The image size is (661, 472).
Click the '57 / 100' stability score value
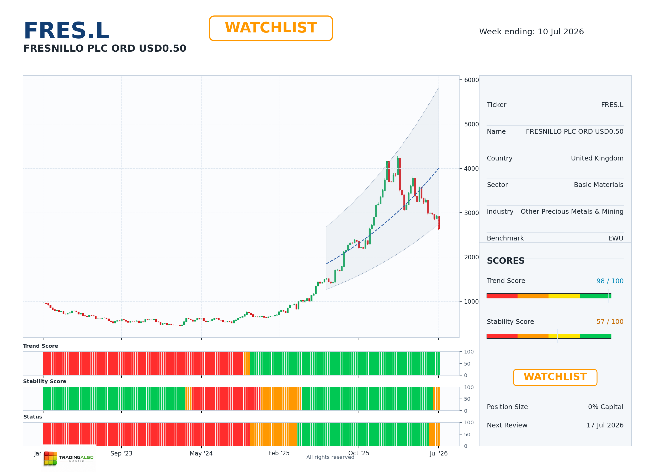tap(610, 322)
